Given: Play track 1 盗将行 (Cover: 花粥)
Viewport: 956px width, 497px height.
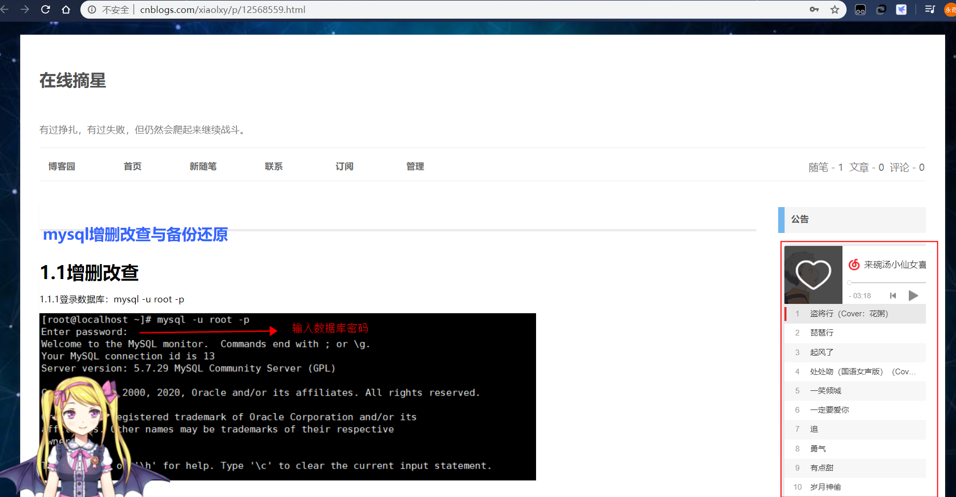Looking at the screenshot, I should pos(855,314).
